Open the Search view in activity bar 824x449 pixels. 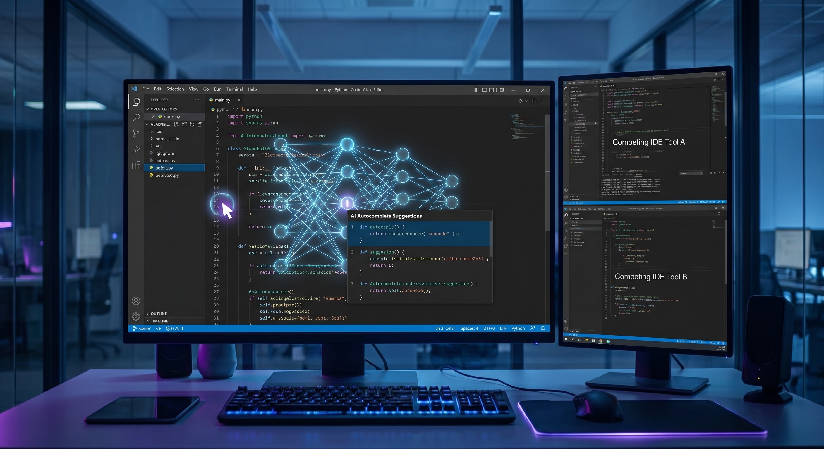point(136,117)
